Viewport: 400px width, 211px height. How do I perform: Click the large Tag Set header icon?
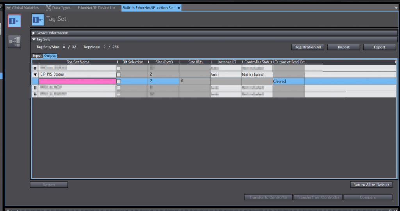click(38, 19)
